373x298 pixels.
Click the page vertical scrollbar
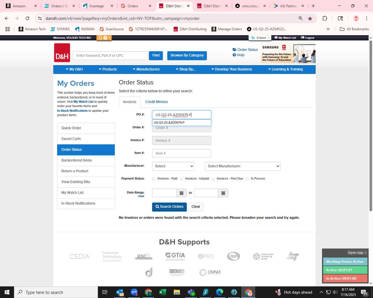pyautogui.click(x=371, y=125)
